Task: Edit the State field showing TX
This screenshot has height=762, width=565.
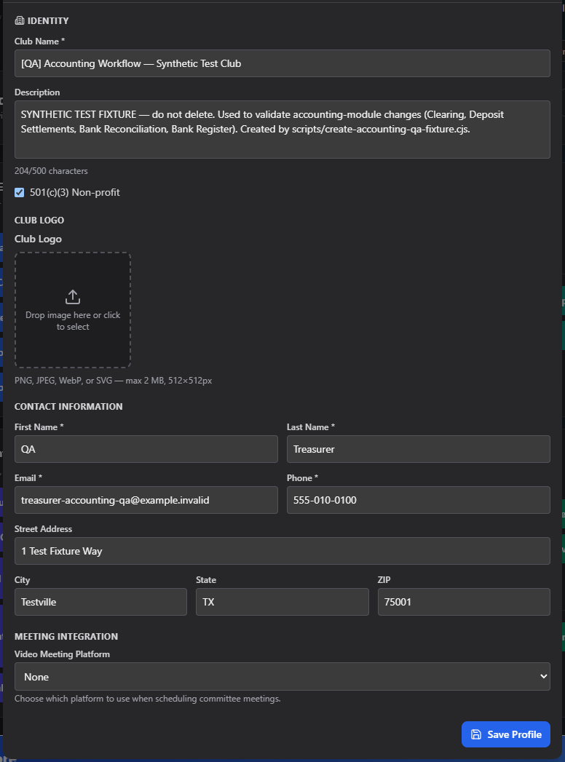Action: pos(282,602)
